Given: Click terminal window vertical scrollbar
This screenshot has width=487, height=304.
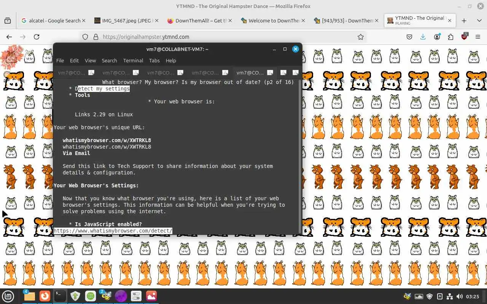Looking at the screenshot, I should 300,156.
